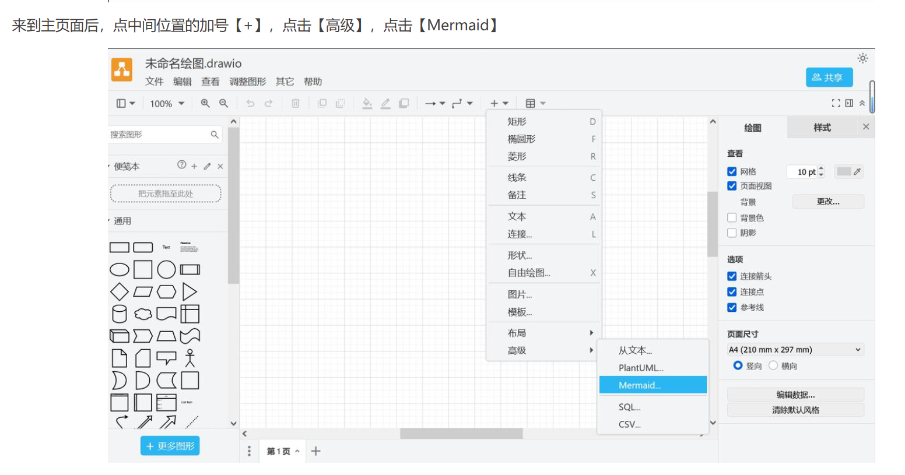905x475 pixels.
Task: Toggle the 参考线 checkbox
Action: coord(732,307)
